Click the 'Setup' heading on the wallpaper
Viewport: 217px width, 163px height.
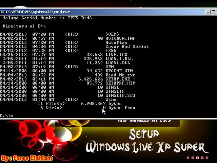pos(144,134)
